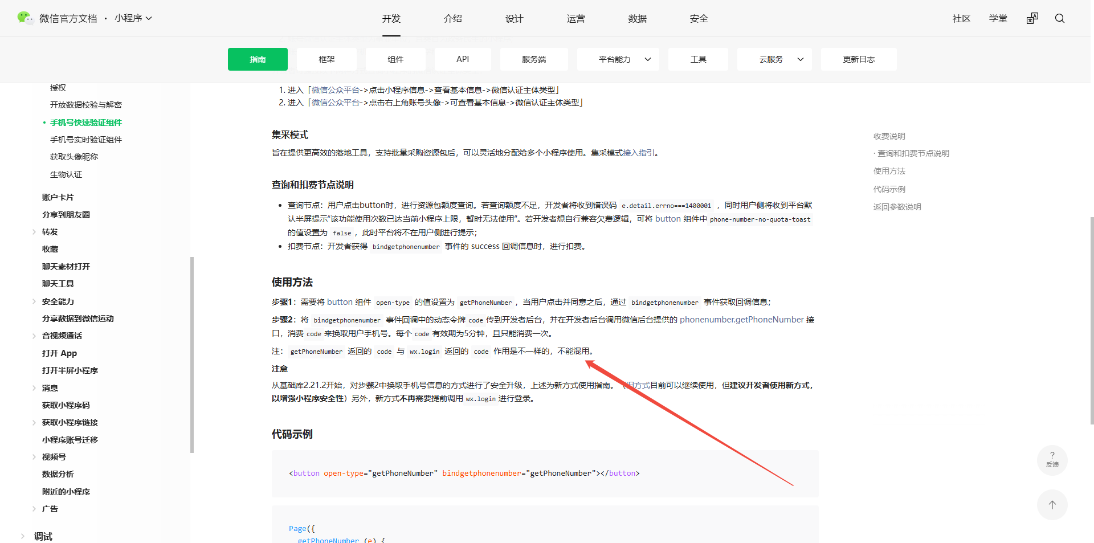
Task: Open 分享数据到微信运动 in sidebar
Action: click(78, 319)
